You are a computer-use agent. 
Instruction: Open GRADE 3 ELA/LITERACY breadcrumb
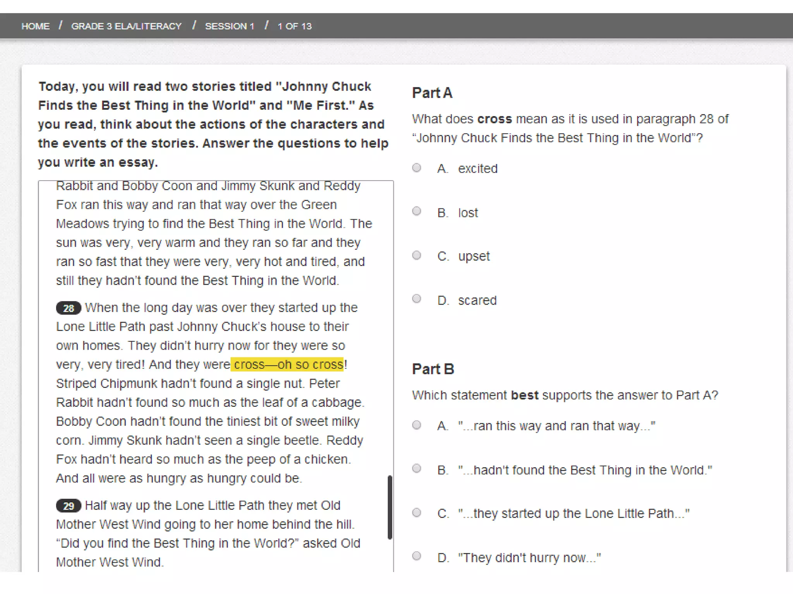tap(126, 26)
